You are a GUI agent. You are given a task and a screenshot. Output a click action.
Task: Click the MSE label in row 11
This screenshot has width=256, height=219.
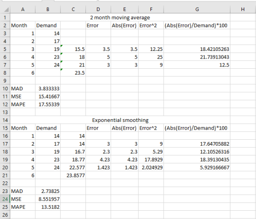23,97
